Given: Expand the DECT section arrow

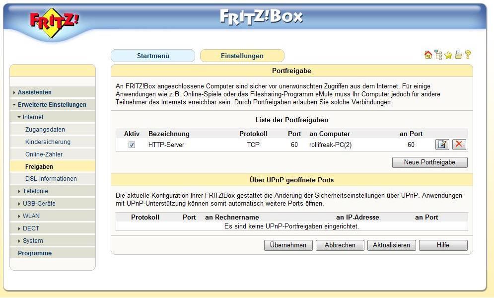Looking at the screenshot, I should [x=19, y=228].
